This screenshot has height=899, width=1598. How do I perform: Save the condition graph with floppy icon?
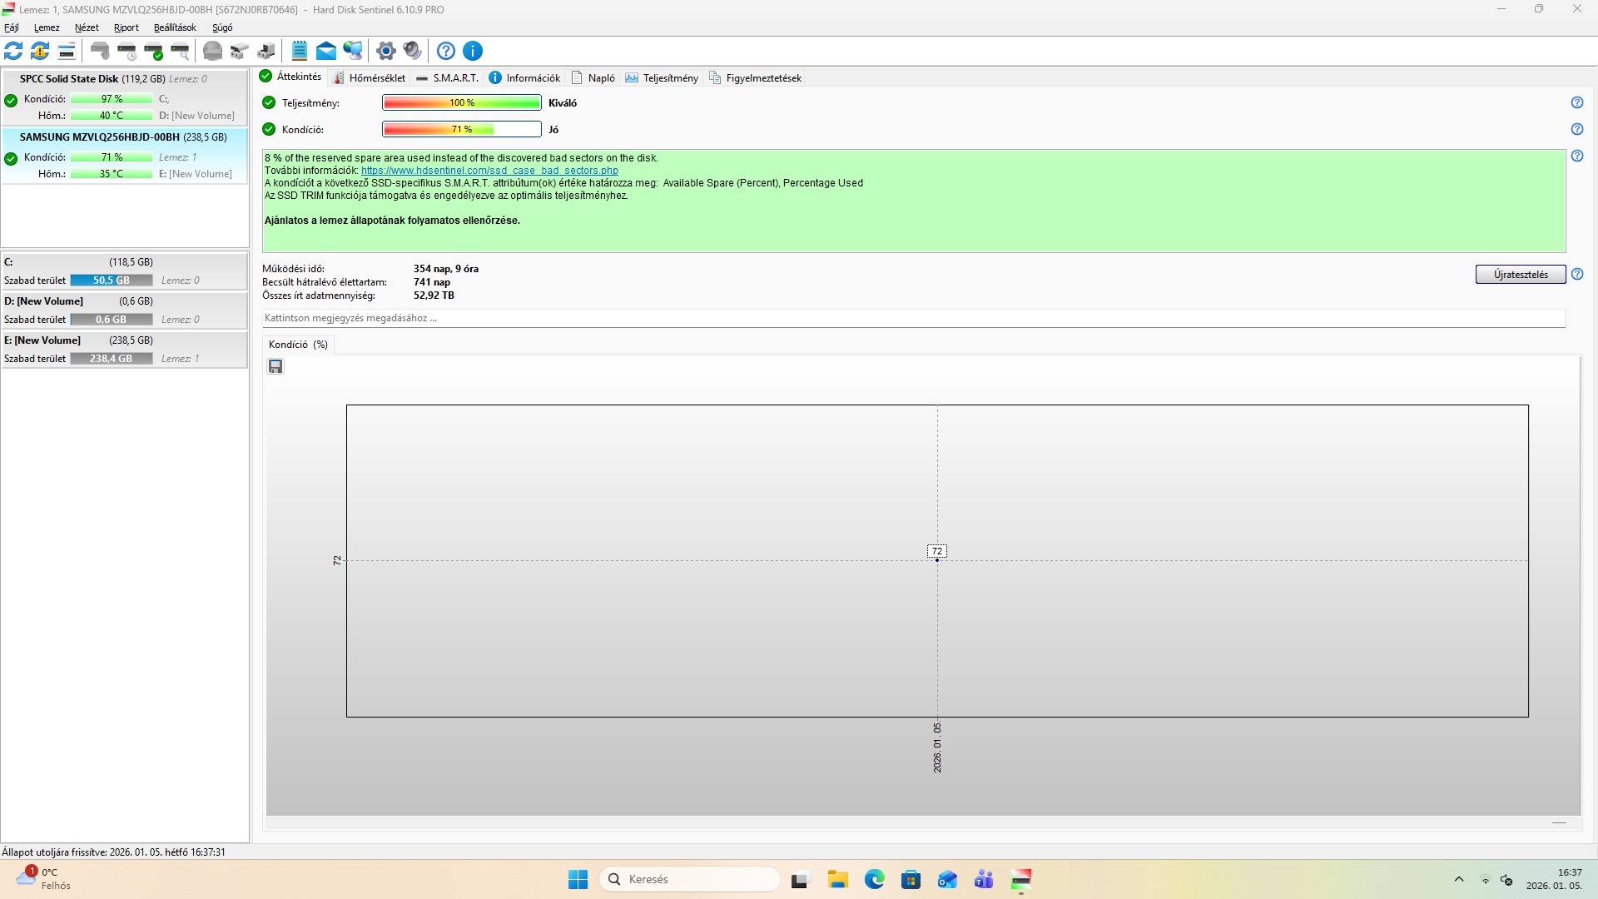point(275,366)
